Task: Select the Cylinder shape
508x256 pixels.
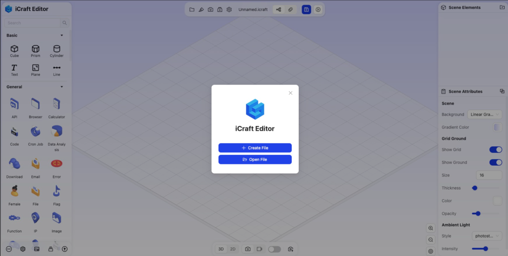Action: tap(57, 51)
